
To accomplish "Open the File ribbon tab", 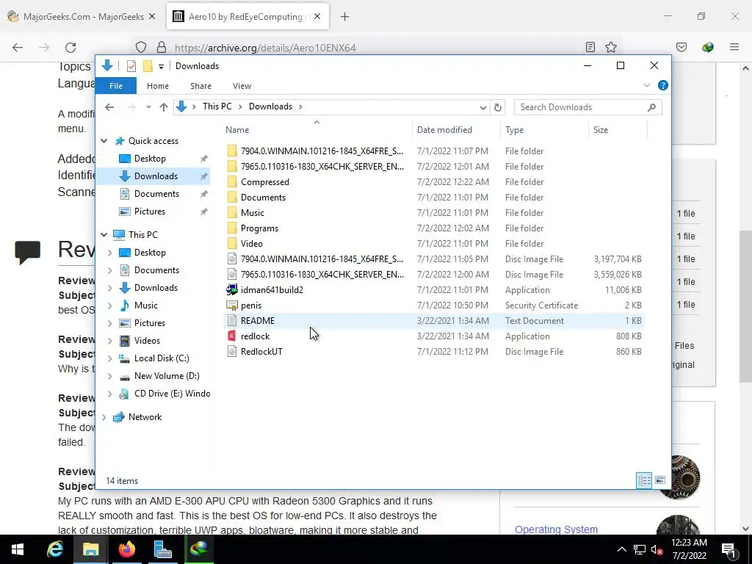I will (x=116, y=86).
